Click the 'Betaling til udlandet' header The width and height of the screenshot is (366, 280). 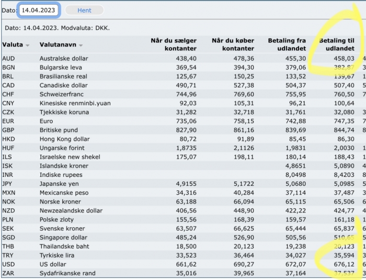(x=337, y=44)
